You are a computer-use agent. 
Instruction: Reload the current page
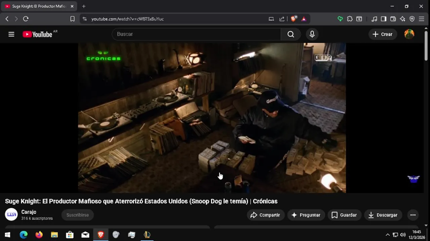click(x=26, y=19)
